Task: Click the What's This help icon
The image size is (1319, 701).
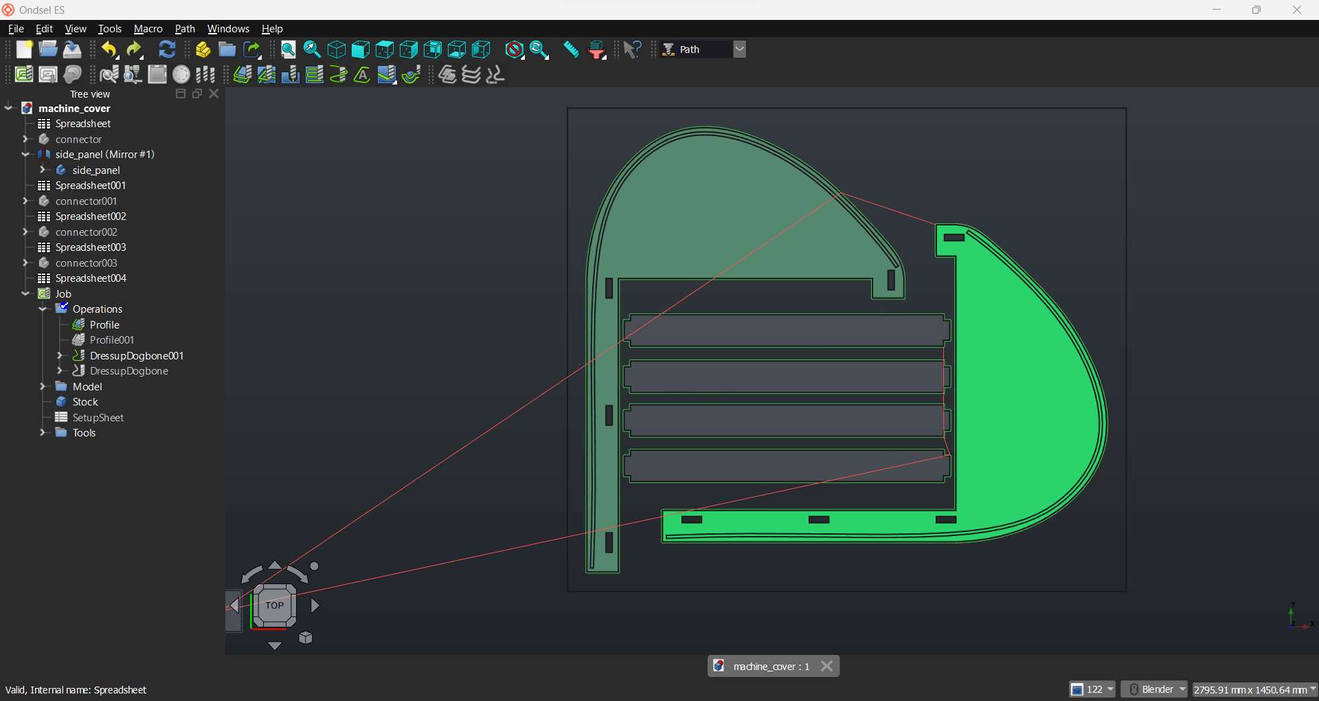Action: (x=632, y=49)
